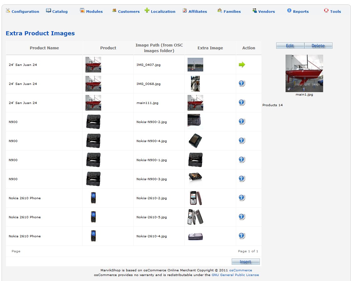Open the Vendors menu

(x=266, y=11)
